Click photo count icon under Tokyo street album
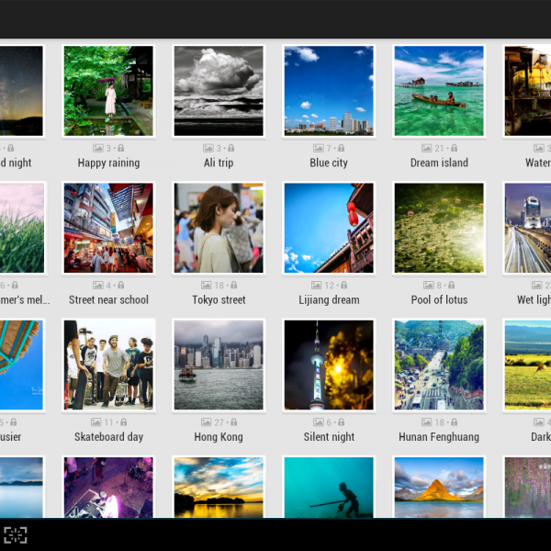Image resolution: width=551 pixels, height=551 pixels. (206, 285)
